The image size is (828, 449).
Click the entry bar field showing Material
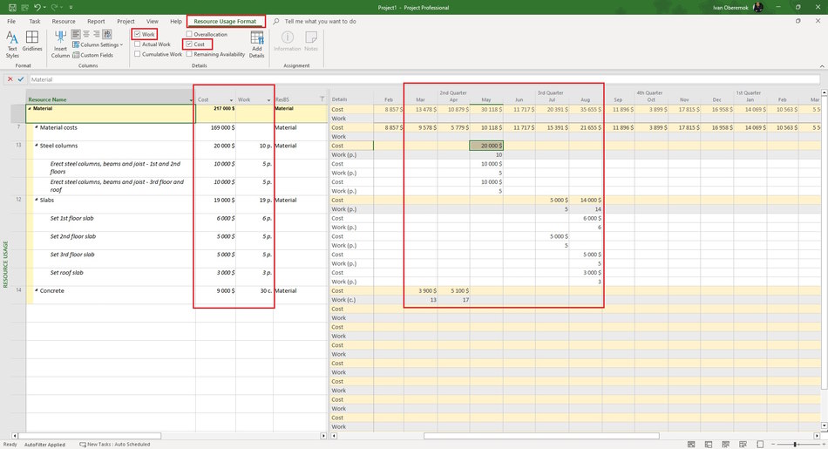pyautogui.click(x=424, y=79)
